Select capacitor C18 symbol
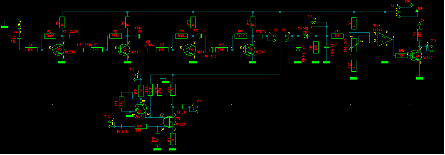445x155 pixels. pos(123,126)
